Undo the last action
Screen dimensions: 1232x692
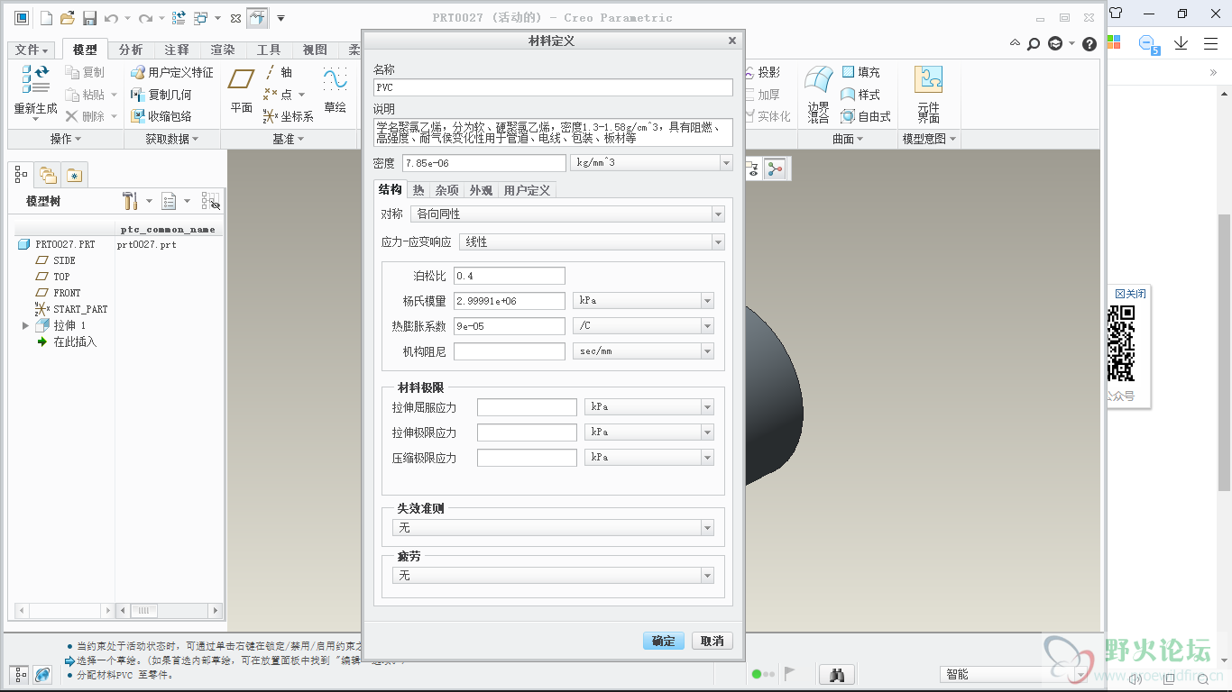coord(111,18)
